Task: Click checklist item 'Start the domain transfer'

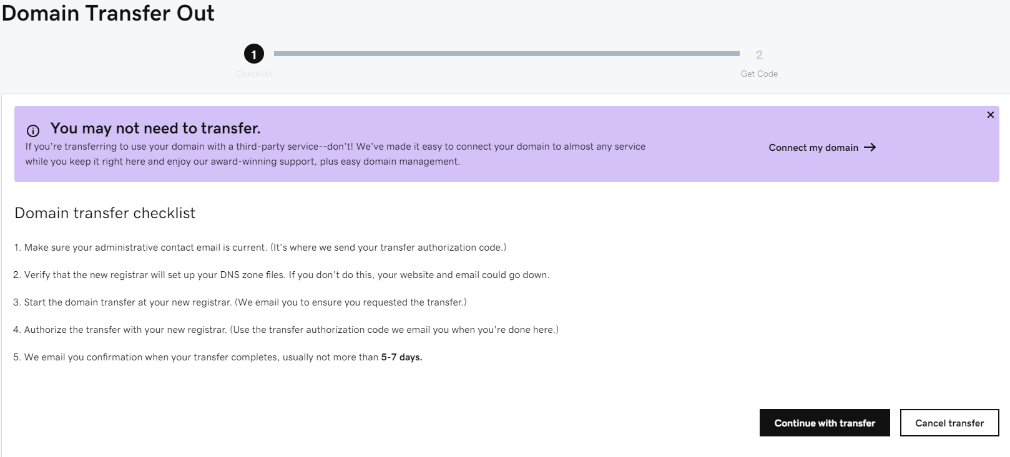Action: coord(240,302)
